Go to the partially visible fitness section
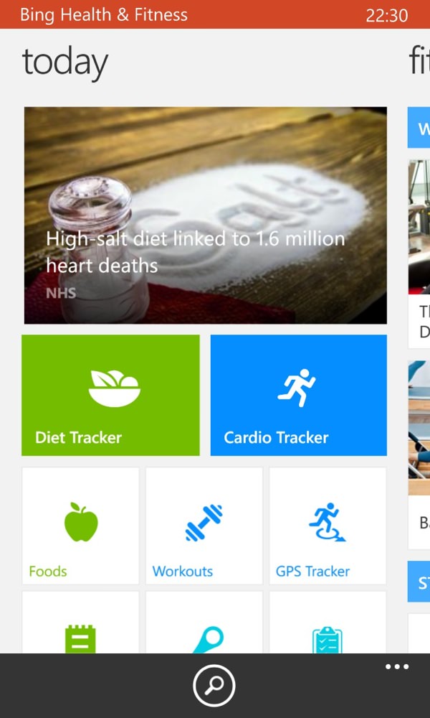Viewport: 430px width, 718px height. click(x=419, y=61)
